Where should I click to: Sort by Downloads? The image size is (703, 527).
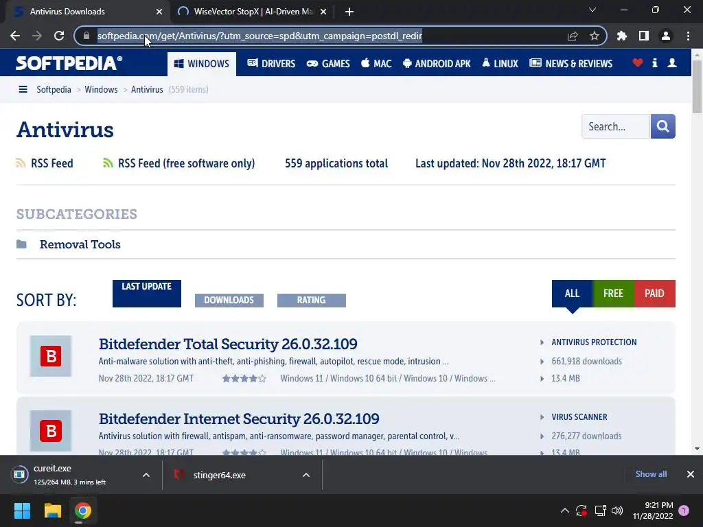click(x=229, y=301)
